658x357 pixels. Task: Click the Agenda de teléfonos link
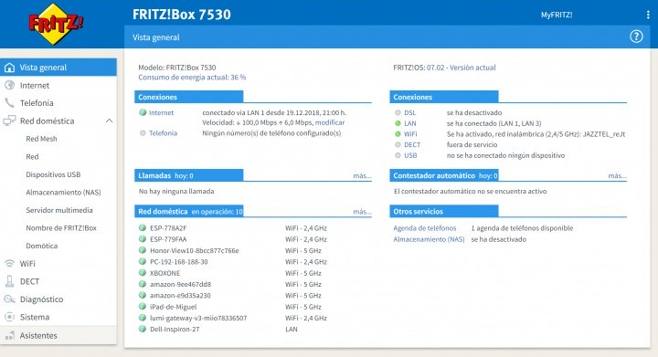[425, 228]
